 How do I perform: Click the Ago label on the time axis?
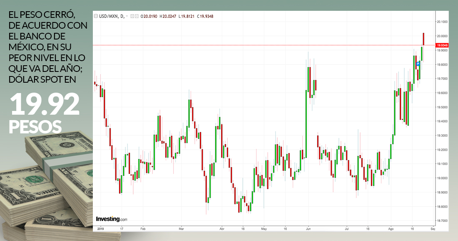[x=391, y=229]
